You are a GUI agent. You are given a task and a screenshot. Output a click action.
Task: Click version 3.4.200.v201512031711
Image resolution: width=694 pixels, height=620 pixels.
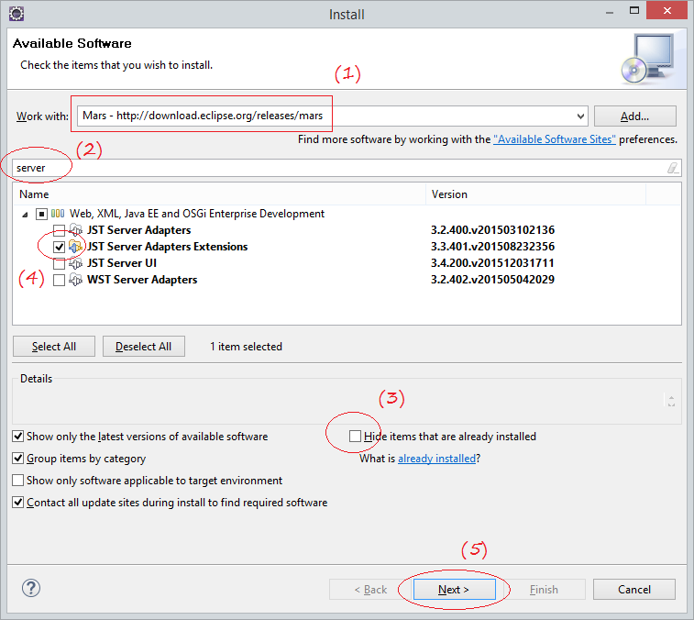click(x=492, y=263)
